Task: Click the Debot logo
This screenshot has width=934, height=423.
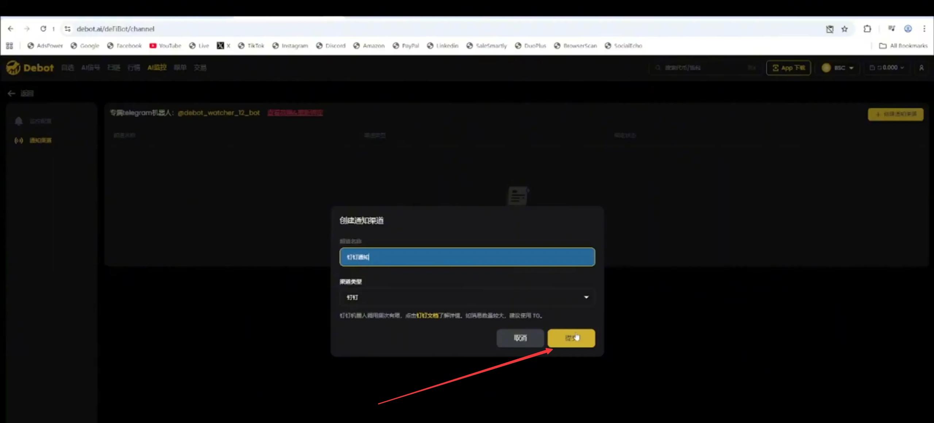Action: coord(30,68)
